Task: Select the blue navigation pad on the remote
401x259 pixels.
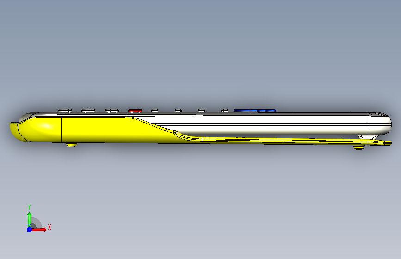Action: click(x=255, y=111)
